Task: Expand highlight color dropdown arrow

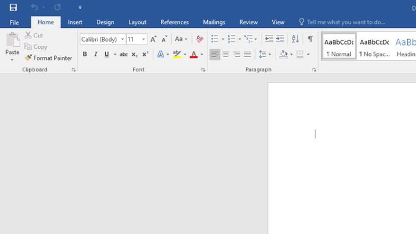Action: point(185,54)
